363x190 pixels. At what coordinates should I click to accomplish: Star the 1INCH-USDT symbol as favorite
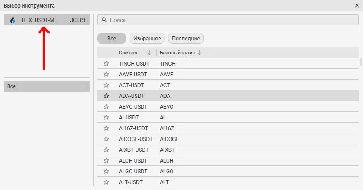[x=106, y=63]
